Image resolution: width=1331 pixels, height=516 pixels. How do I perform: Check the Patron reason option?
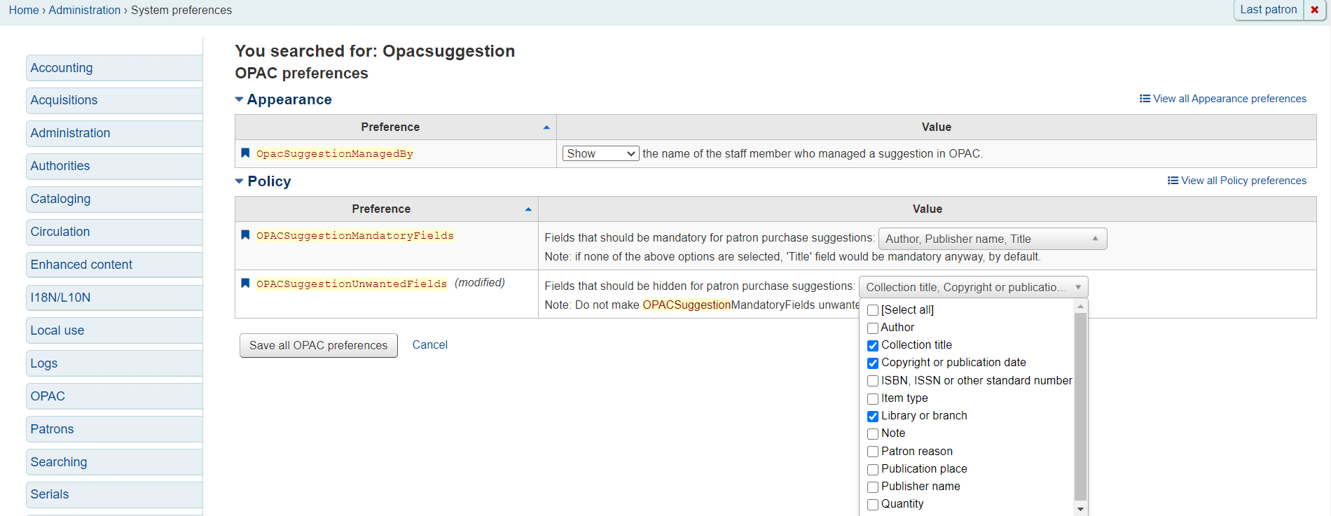point(873,452)
